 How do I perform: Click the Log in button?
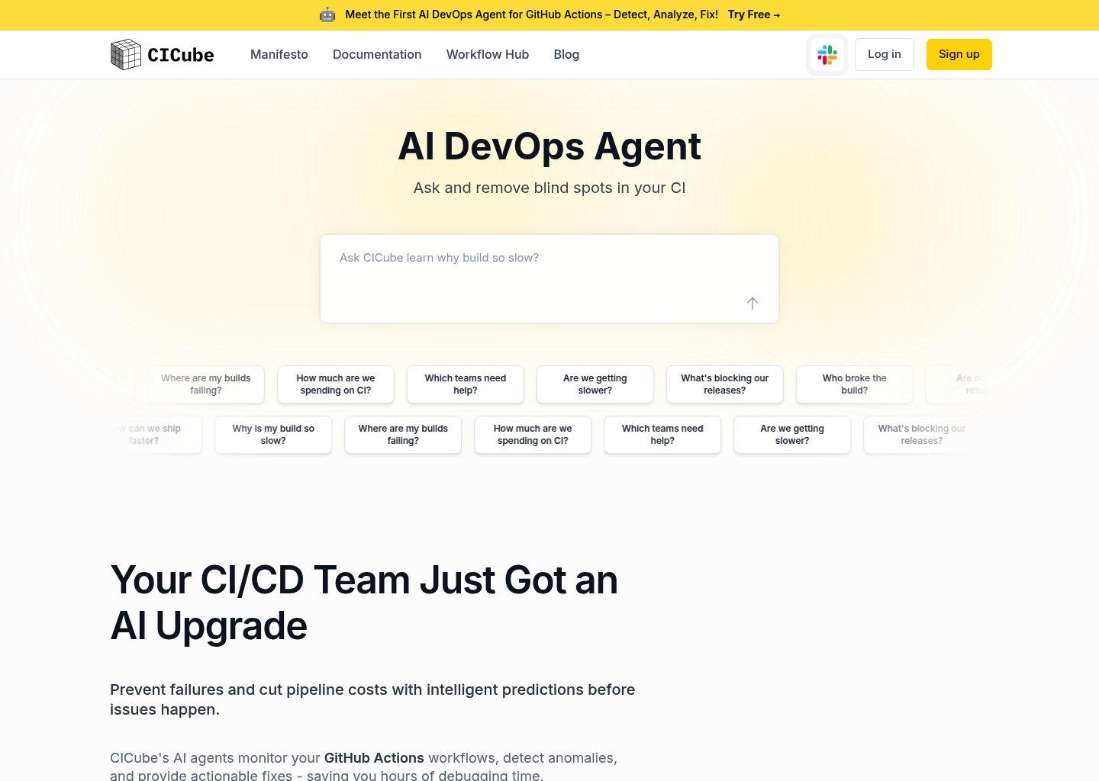[884, 54]
